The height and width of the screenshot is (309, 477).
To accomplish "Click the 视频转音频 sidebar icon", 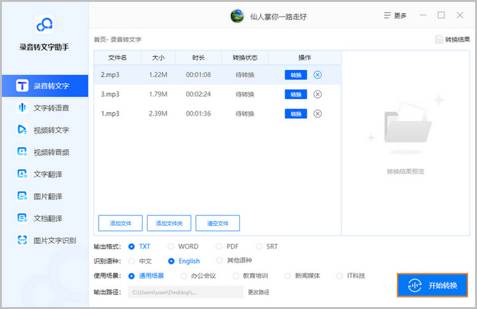I will [x=22, y=152].
